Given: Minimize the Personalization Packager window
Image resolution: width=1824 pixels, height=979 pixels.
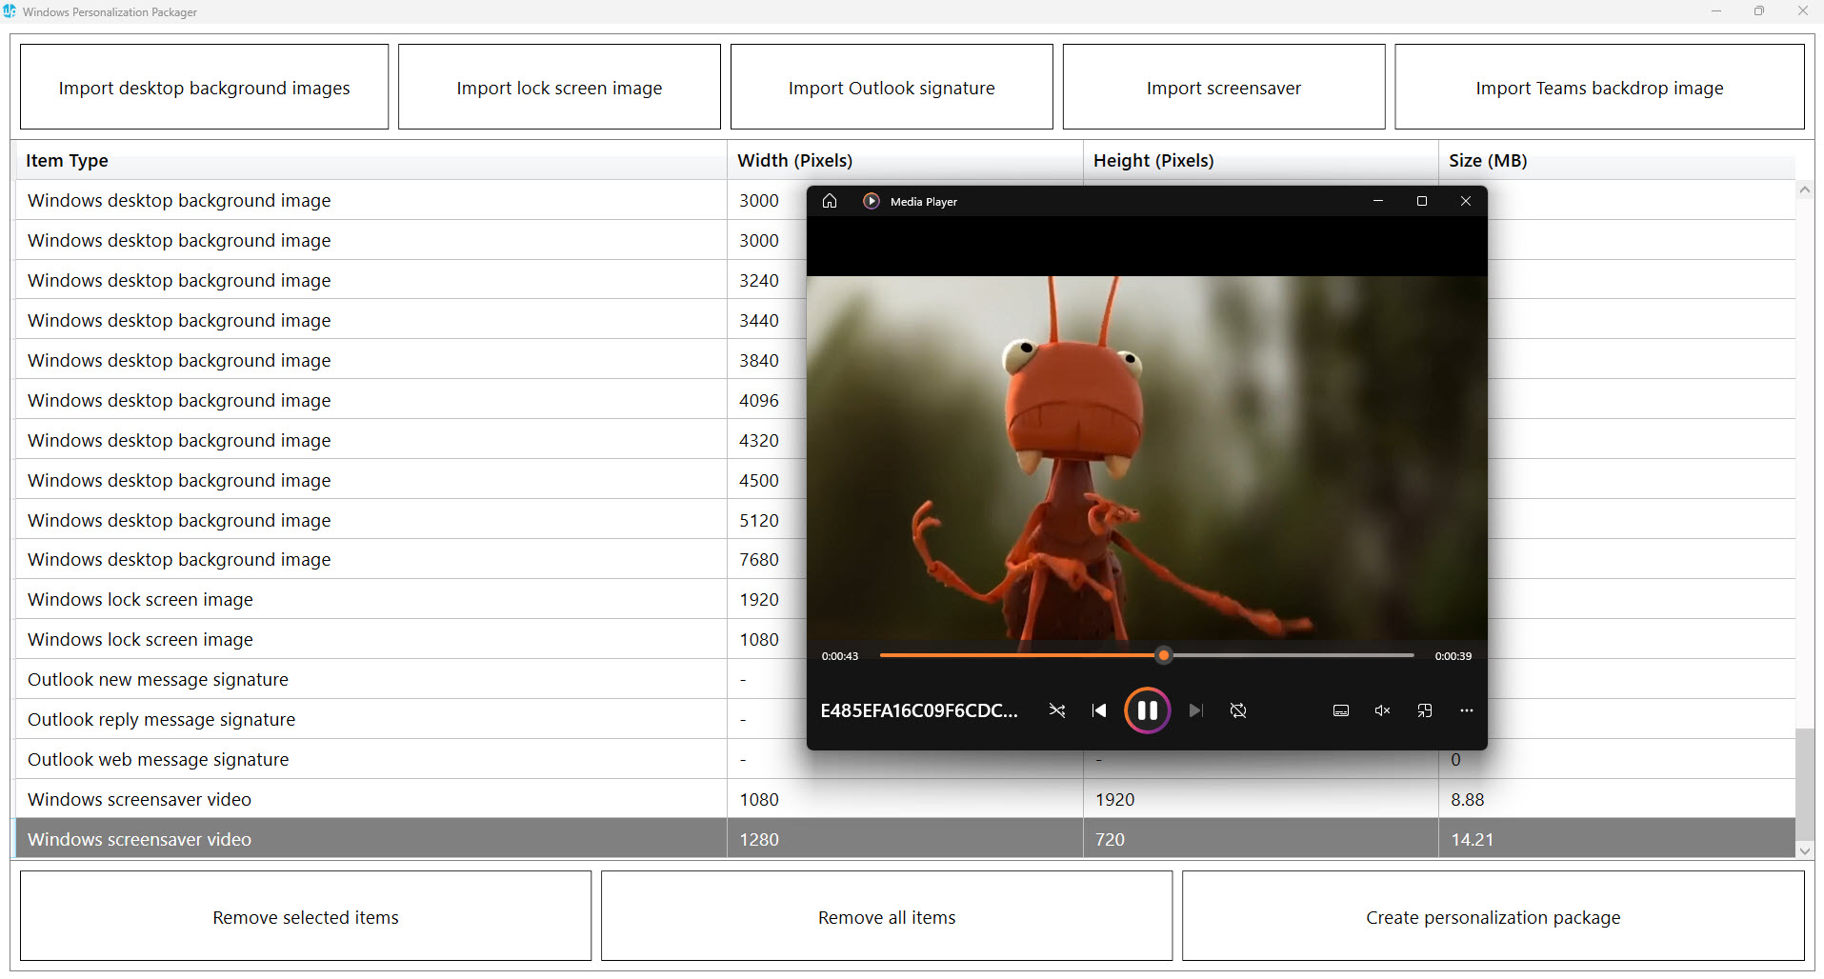Looking at the screenshot, I should [x=1716, y=11].
